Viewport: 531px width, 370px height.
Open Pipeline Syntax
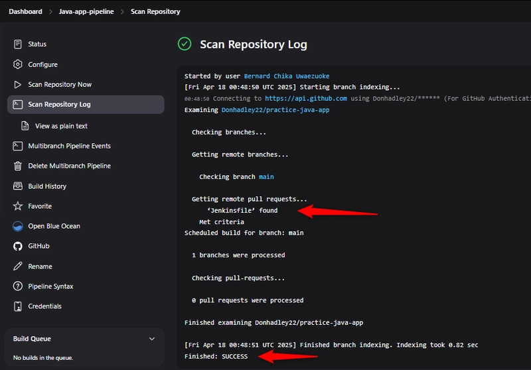[50, 286]
